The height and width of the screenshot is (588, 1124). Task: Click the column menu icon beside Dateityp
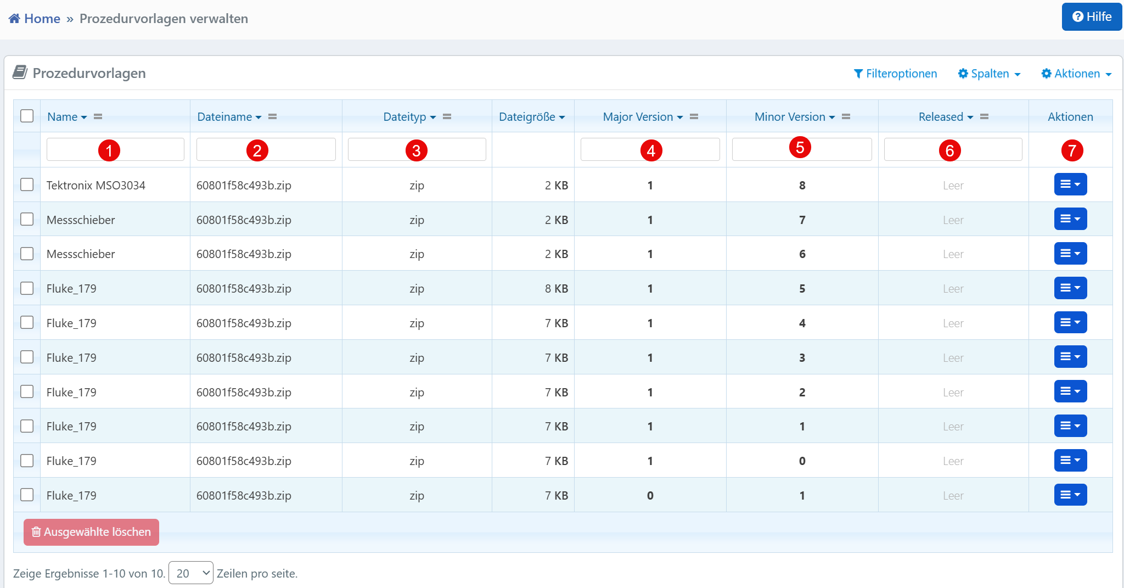coord(447,117)
